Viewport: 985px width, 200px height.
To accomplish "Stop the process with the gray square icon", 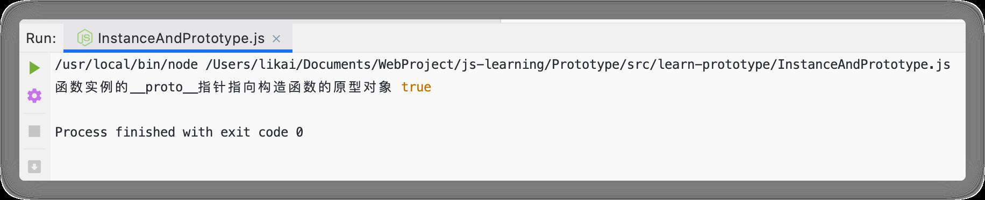I will pos(34,131).
